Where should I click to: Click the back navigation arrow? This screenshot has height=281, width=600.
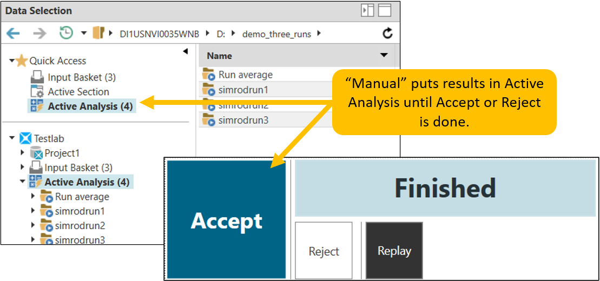tap(13, 34)
